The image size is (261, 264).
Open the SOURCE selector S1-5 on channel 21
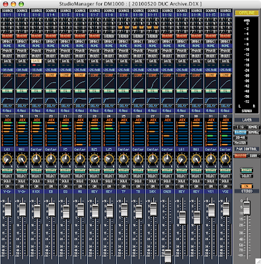point(65,15)
